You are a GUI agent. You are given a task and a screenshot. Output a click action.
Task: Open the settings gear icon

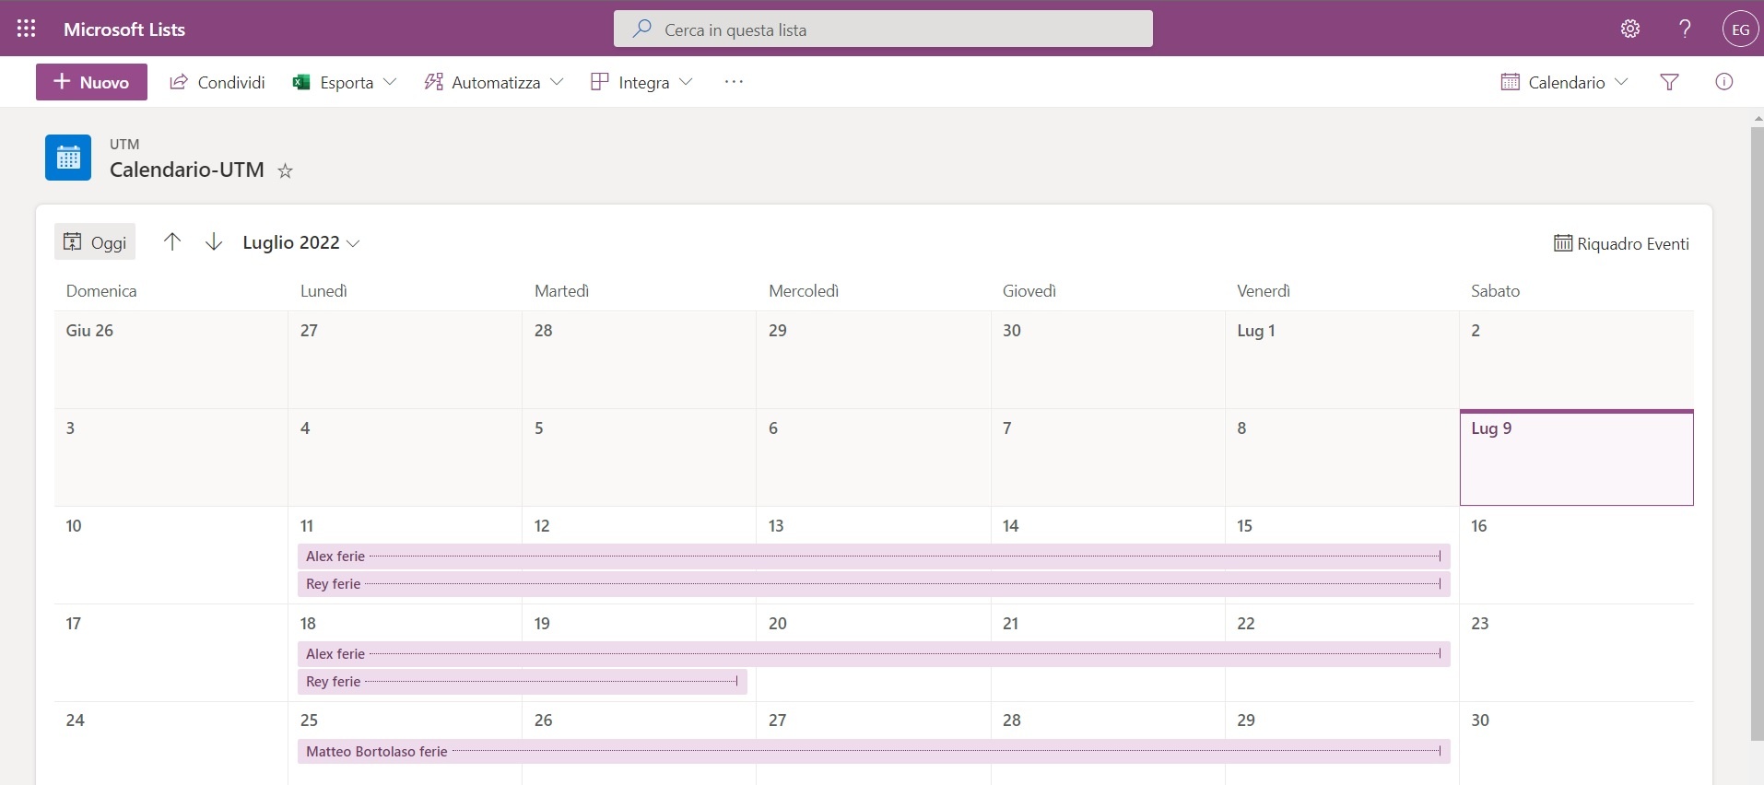coord(1630,29)
